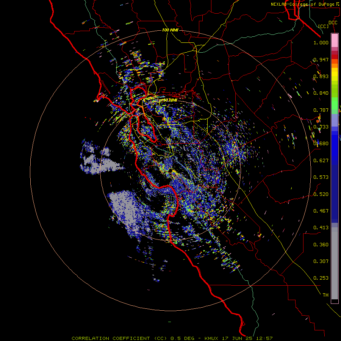Viewport: 341px width, 341px height.
Task: Click the 0.627 legend value
Action: tap(321, 161)
